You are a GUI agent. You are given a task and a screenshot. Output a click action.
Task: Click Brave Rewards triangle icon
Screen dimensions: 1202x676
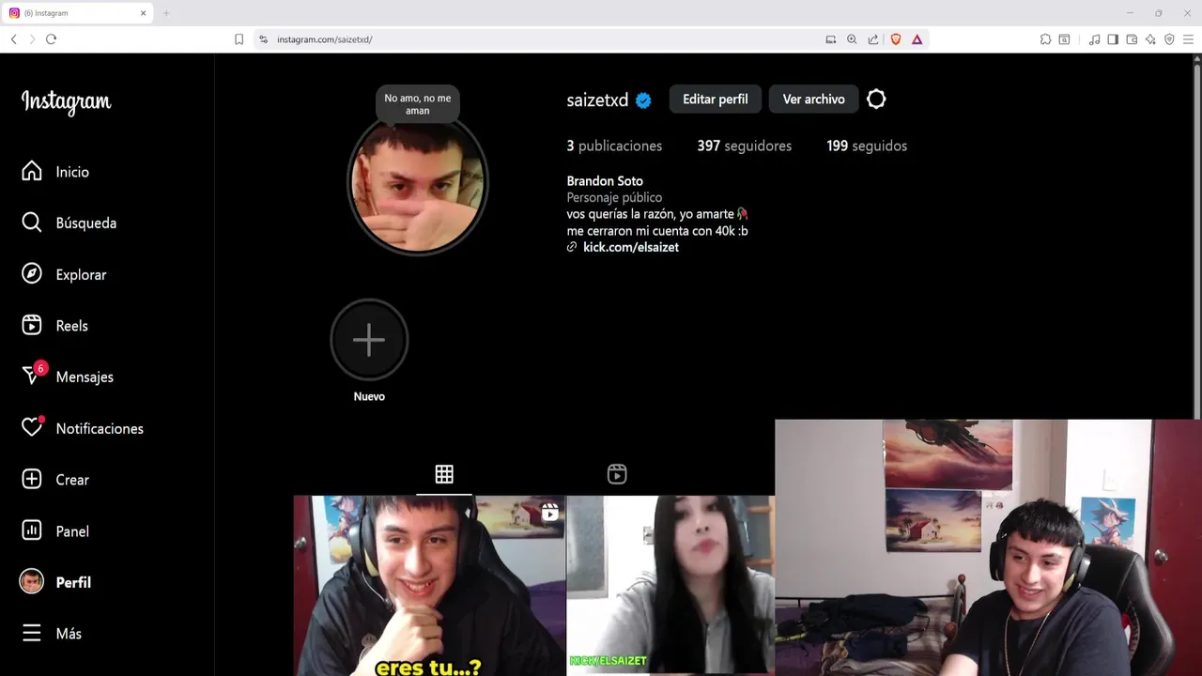point(917,39)
